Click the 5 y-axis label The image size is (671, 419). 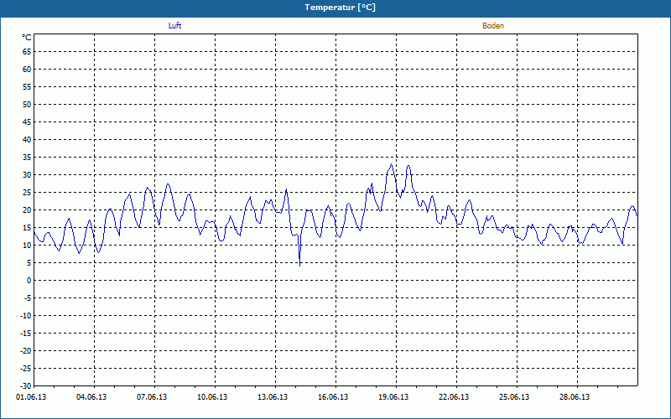point(29,263)
